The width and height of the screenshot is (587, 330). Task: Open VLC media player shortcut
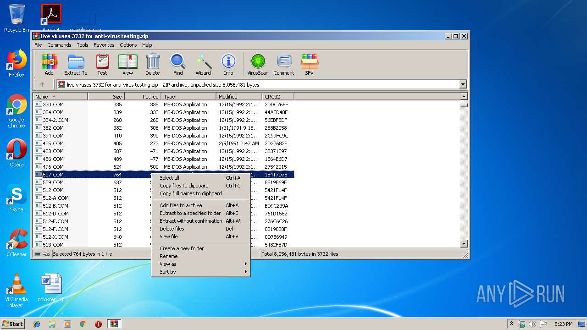tap(17, 291)
